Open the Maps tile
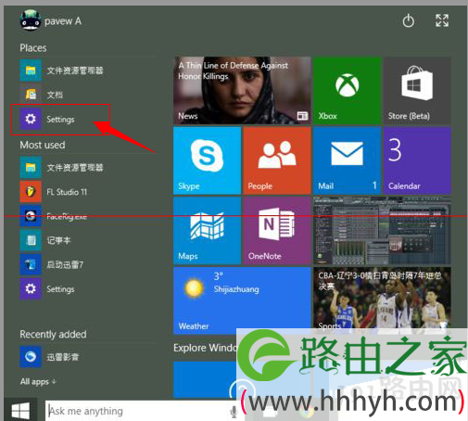Screen dimensions: 468x421 pos(207,231)
